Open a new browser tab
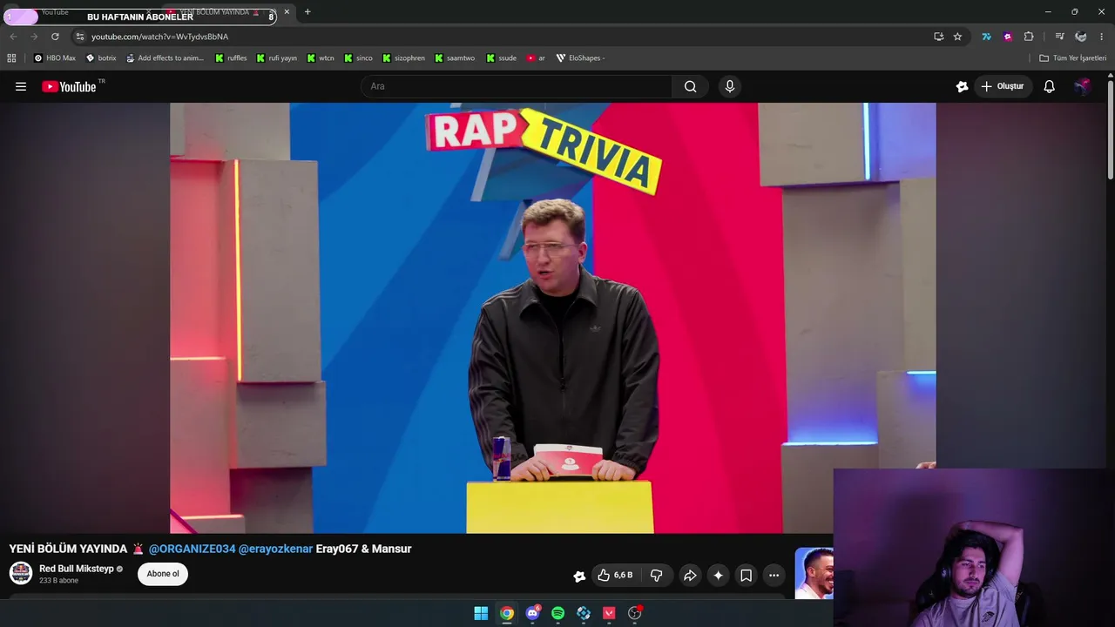The width and height of the screenshot is (1115, 627). click(x=307, y=12)
